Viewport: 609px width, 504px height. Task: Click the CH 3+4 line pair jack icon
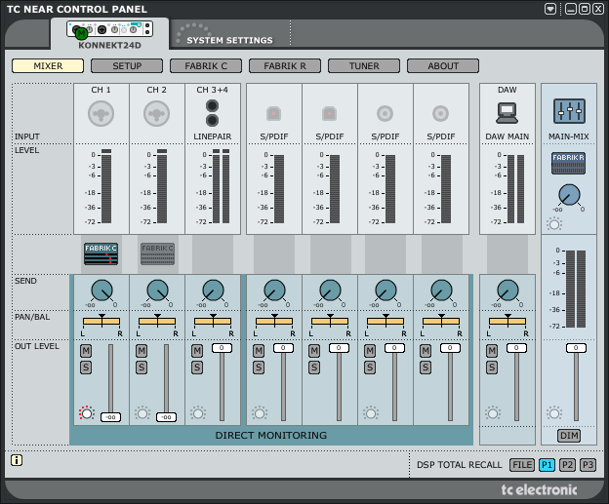coord(212,113)
